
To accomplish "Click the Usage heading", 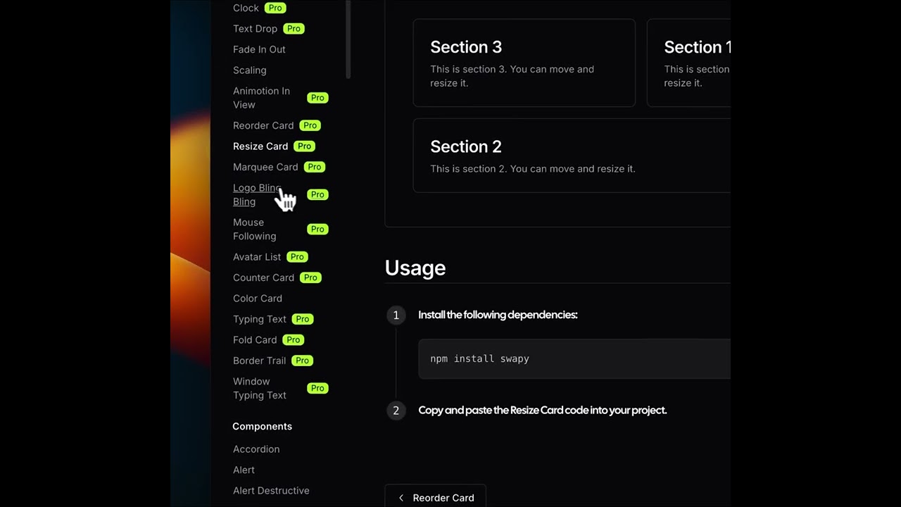I will pyautogui.click(x=415, y=268).
